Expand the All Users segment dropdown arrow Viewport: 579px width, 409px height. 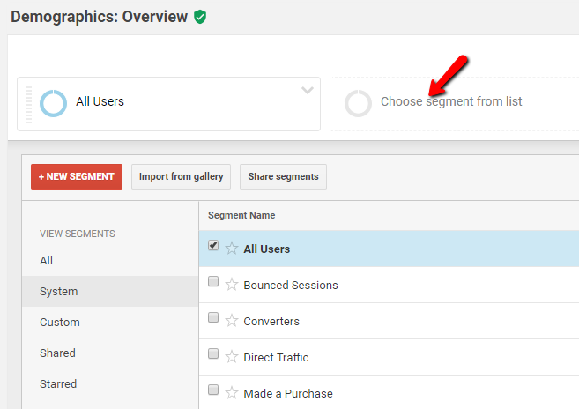(x=307, y=90)
